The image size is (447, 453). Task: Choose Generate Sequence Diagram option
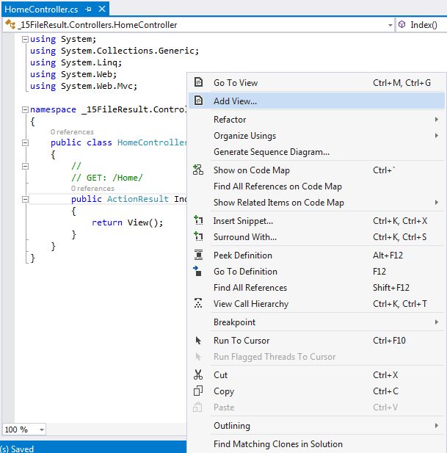tap(271, 152)
